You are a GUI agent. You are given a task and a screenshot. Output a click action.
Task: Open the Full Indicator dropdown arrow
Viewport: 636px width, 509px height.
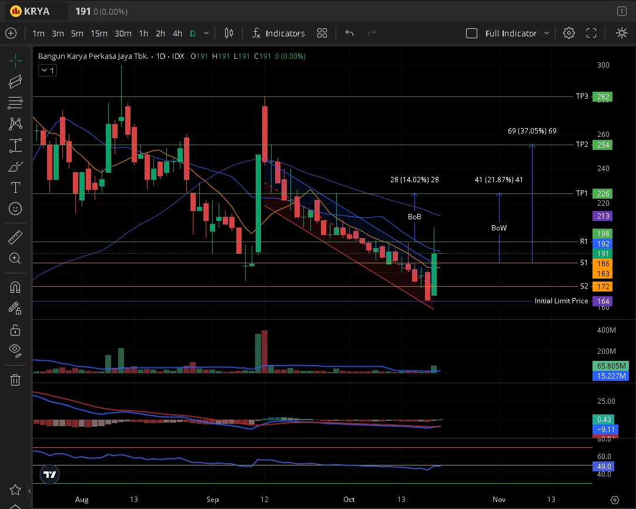click(547, 34)
